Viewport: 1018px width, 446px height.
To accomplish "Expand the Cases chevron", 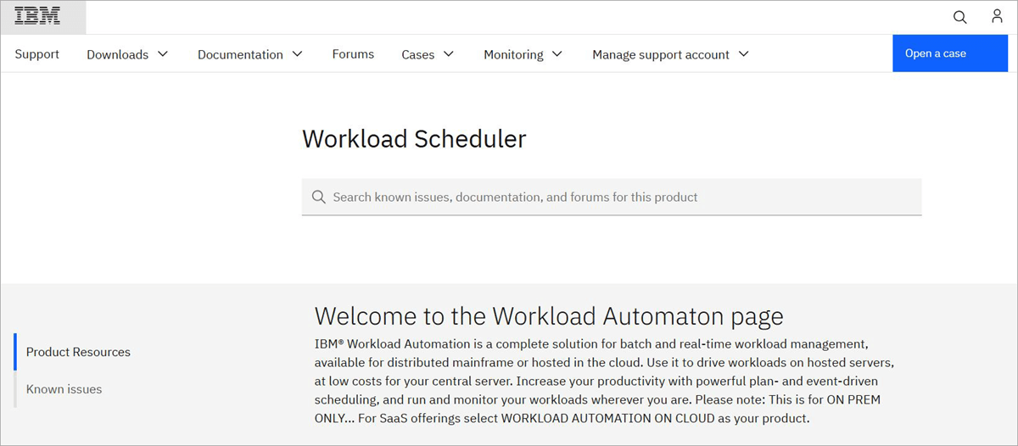I will tap(449, 54).
